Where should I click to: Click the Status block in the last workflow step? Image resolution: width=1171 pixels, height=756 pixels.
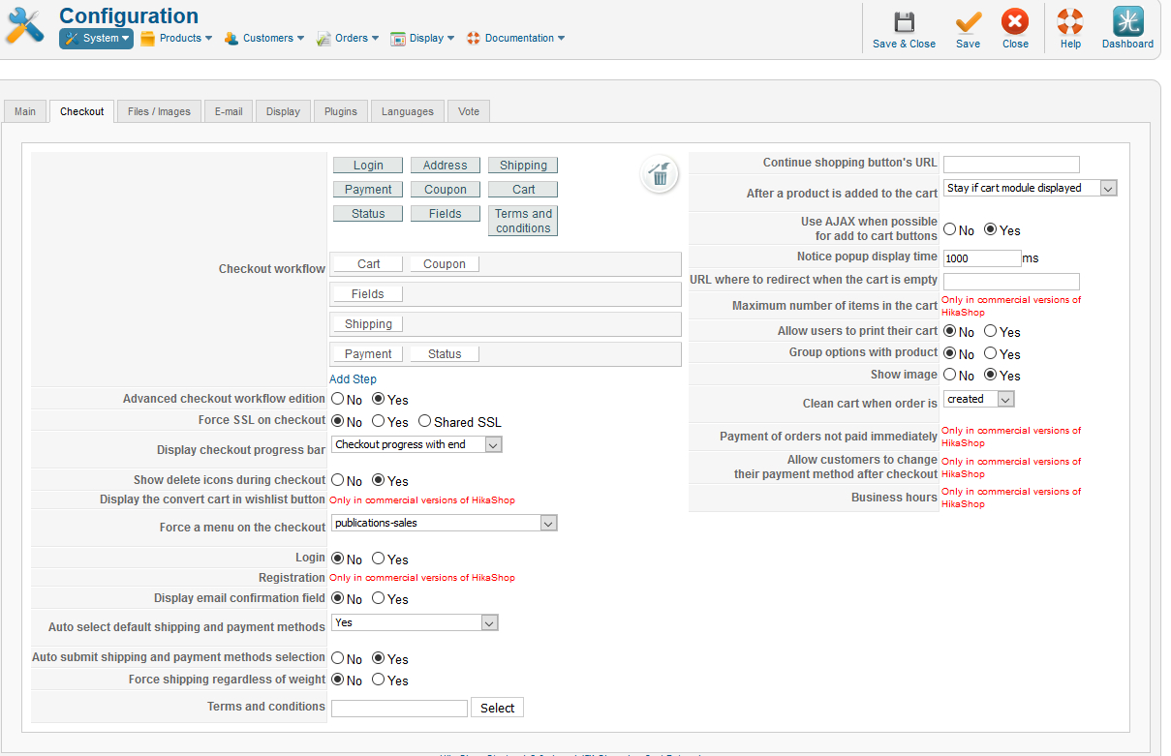pyautogui.click(x=445, y=354)
